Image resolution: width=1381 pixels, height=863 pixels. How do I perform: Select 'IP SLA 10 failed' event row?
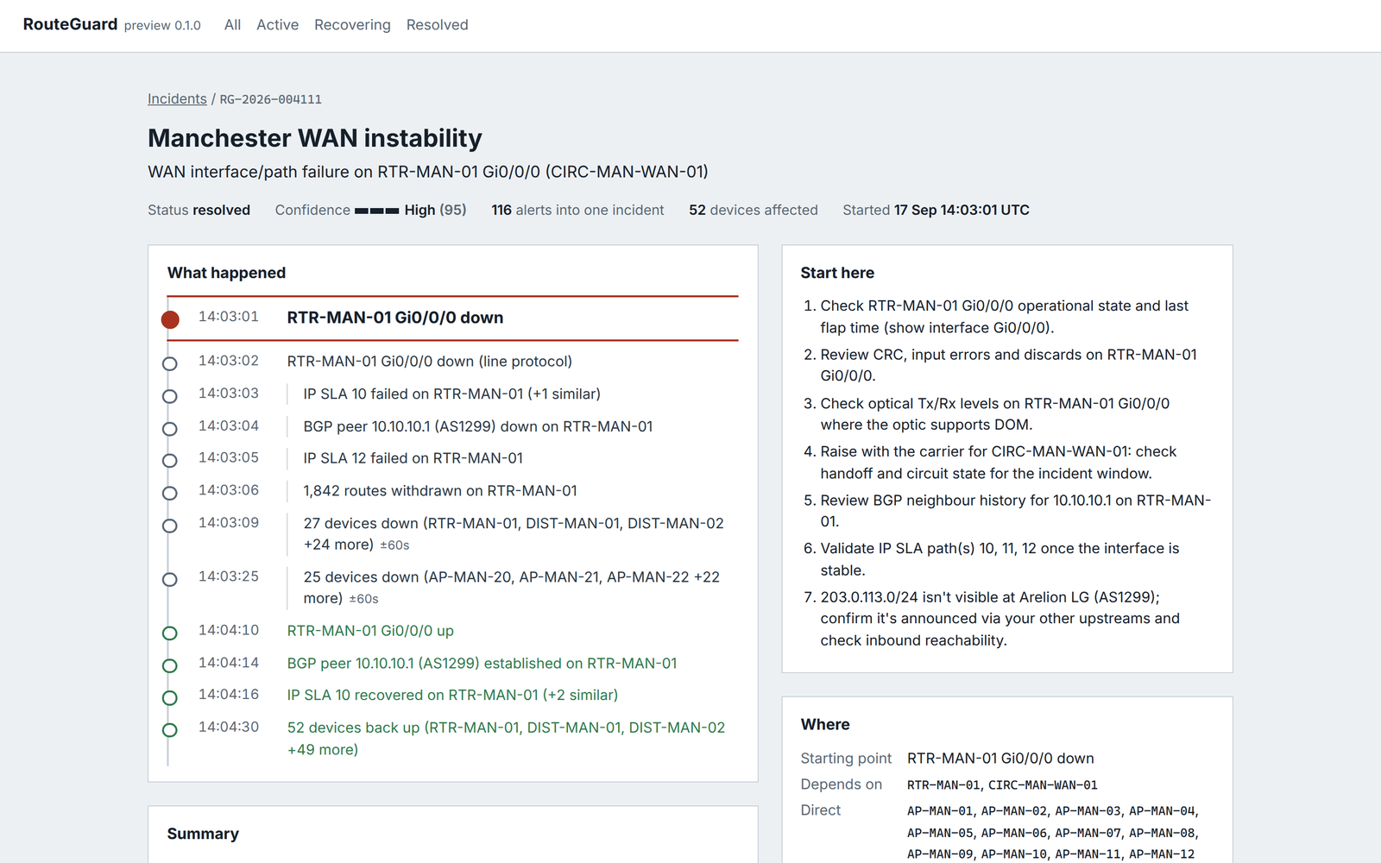point(452,394)
